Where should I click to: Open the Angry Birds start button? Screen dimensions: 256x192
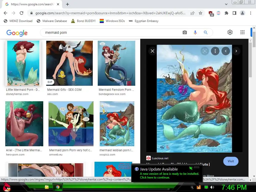7,187
